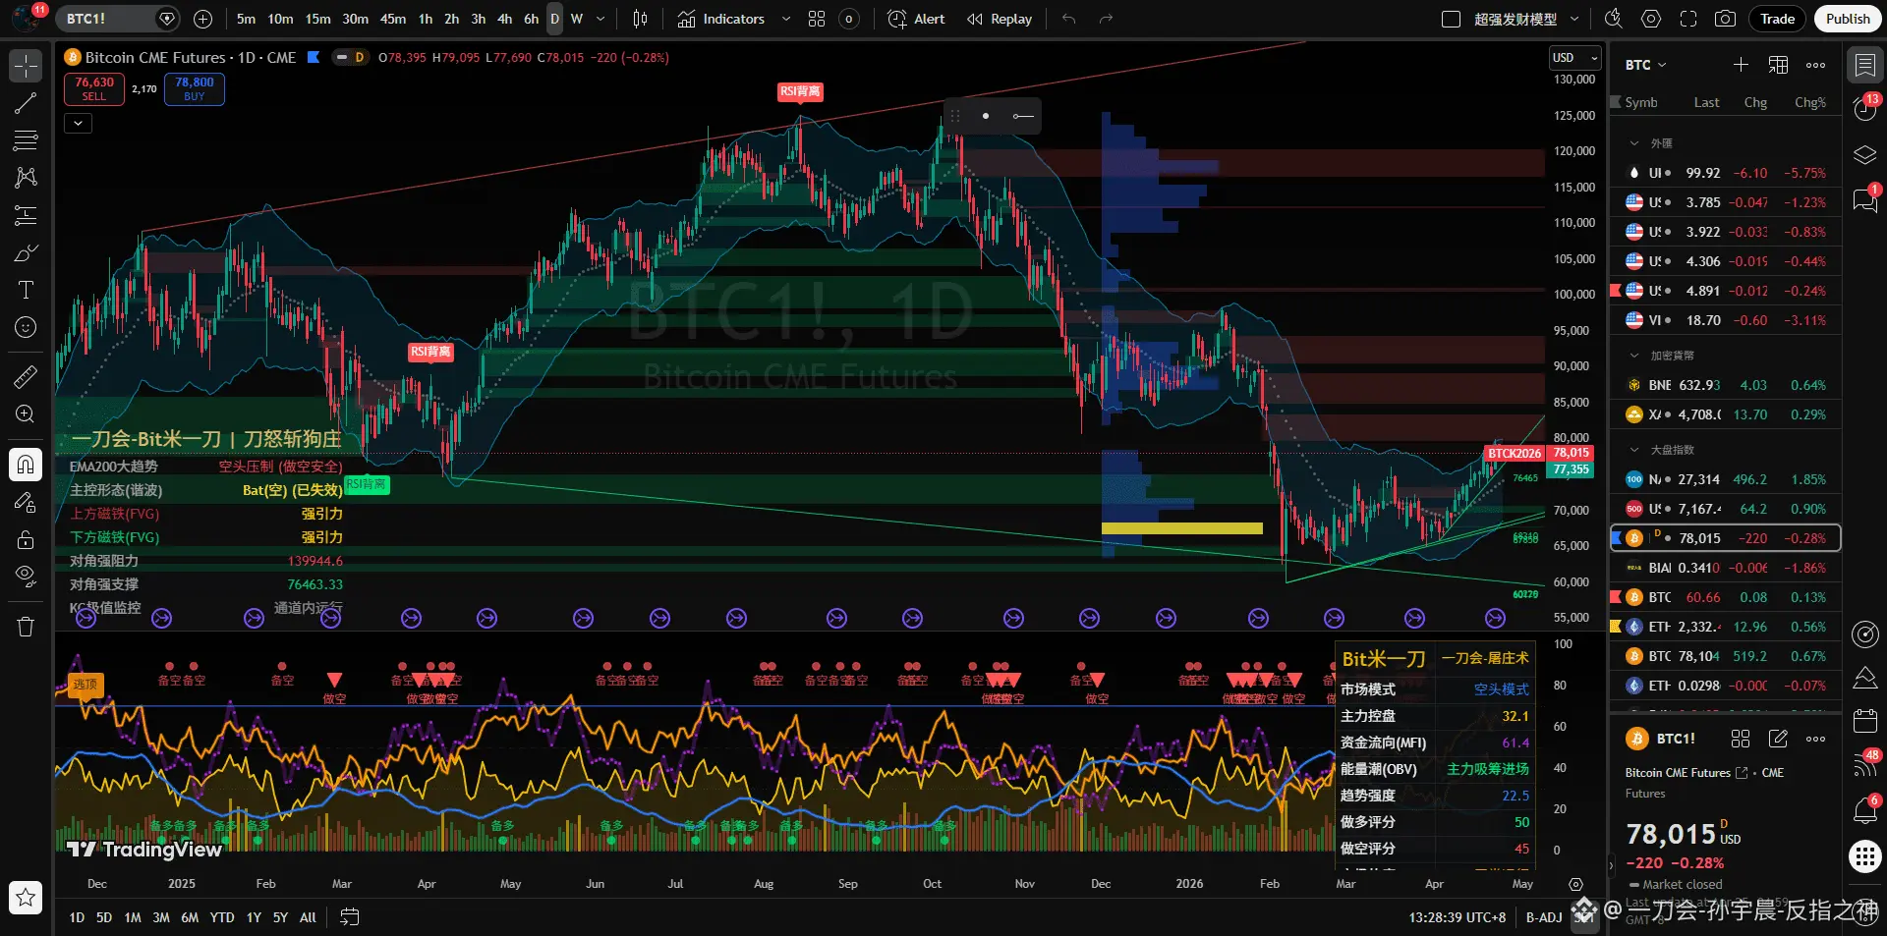Click the BUY 78,800 button
Image resolution: width=1887 pixels, height=936 pixels.
[195, 88]
